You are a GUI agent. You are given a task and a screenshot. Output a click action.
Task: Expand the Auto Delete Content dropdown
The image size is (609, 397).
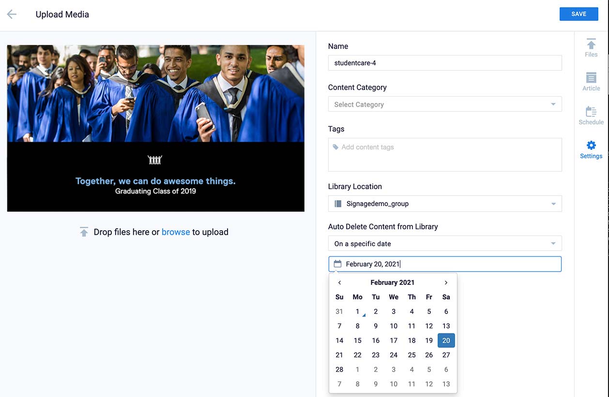click(x=553, y=244)
